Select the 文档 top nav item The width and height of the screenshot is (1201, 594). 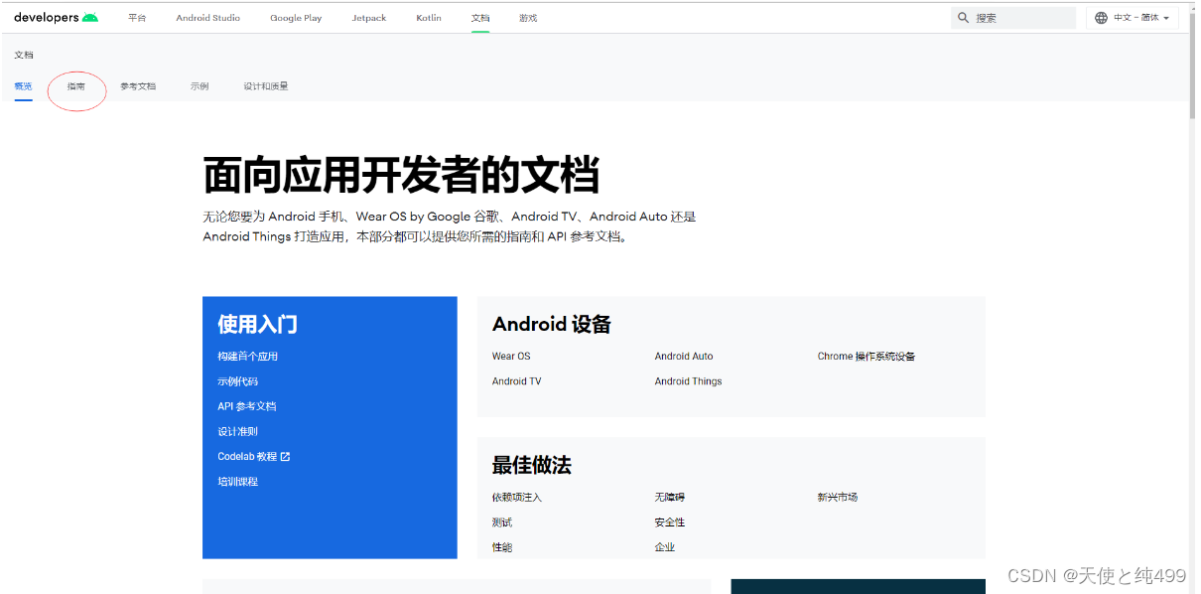coord(480,18)
